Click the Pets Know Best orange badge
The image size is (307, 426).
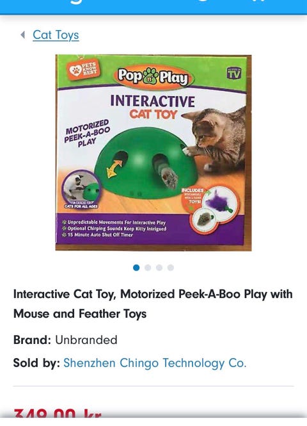coord(83,70)
